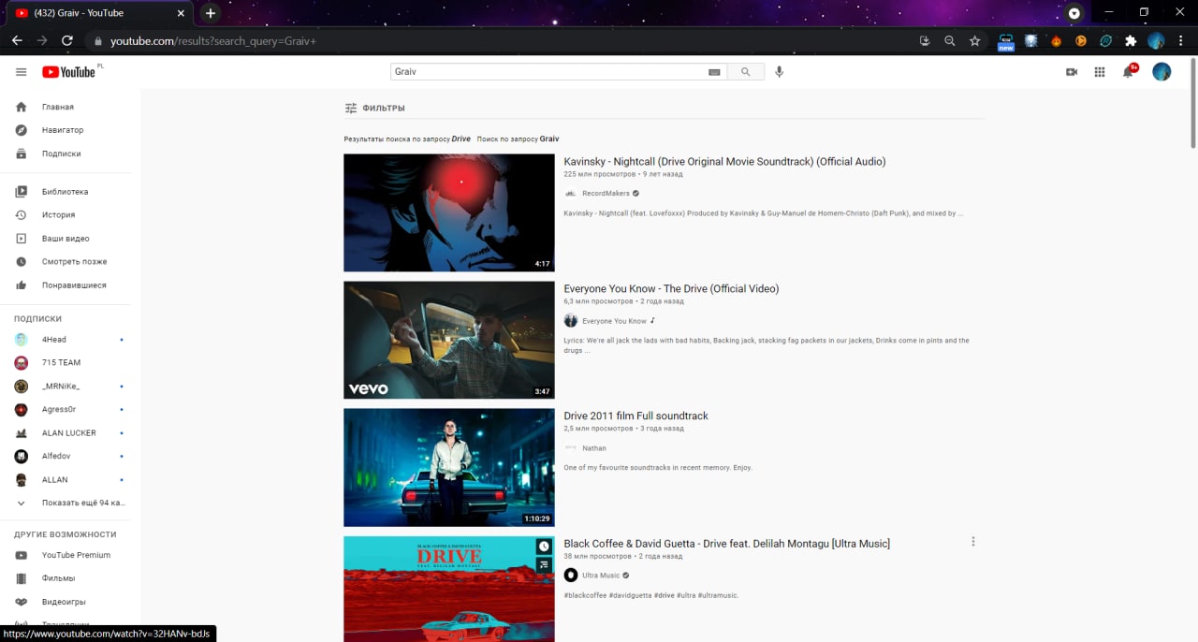Bookmark this page with star icon

click(x=974, y=41)
